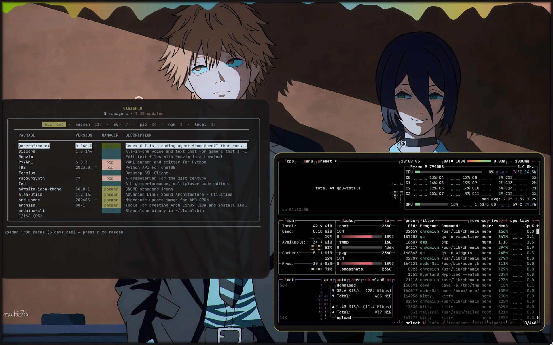Click 'terminate' in the proc box footer
This screenshot has height=345, width=553.
(x=459, y=323)
